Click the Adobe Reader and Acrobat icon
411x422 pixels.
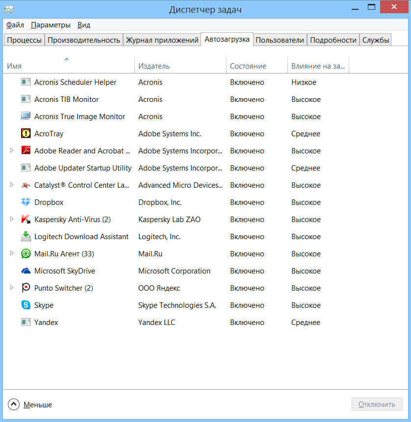pos(26,151)
